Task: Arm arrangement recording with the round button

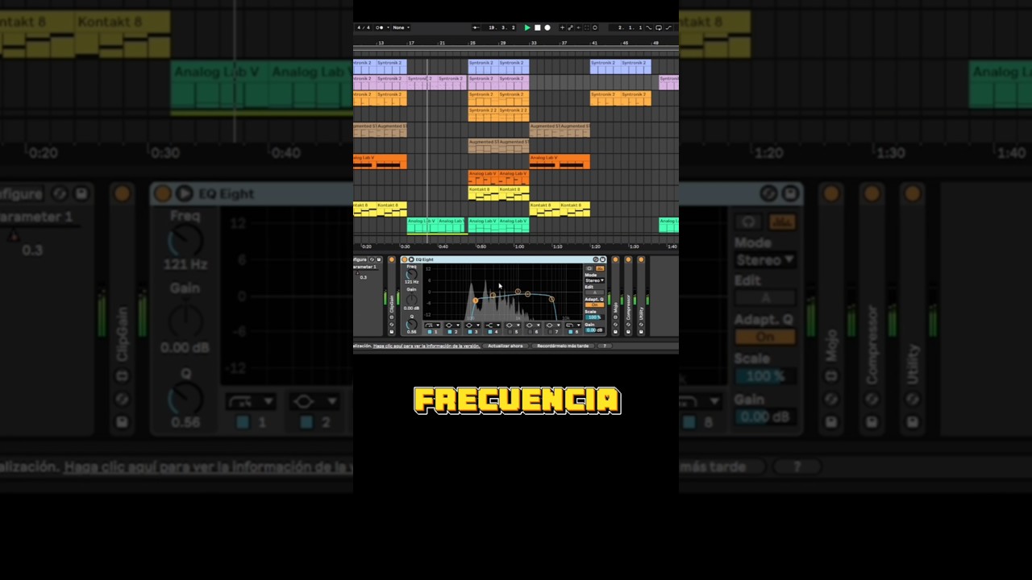Action: [547, 27]
